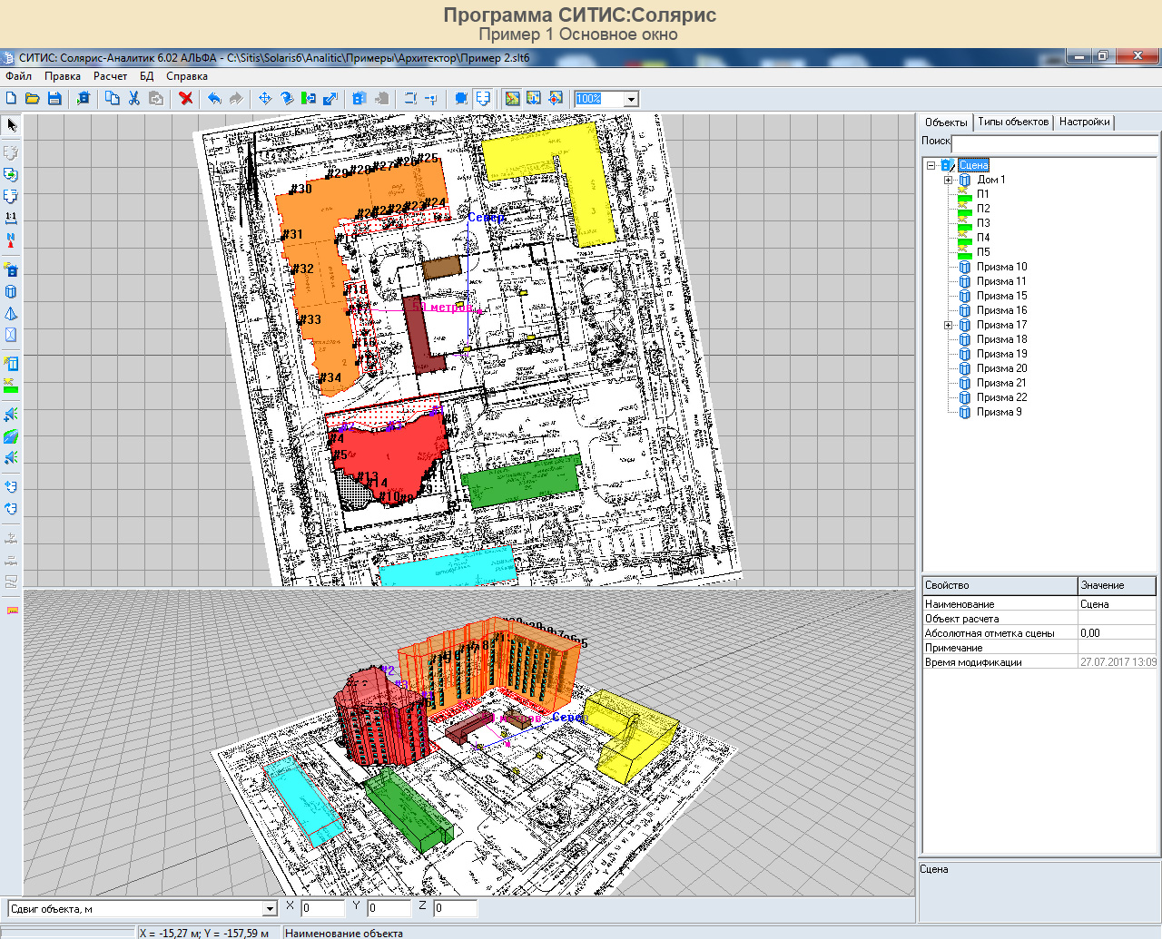The height and width of the screenshot is (939, 1162).
Task: Click the Redo arrow icon
Action: 236,98
